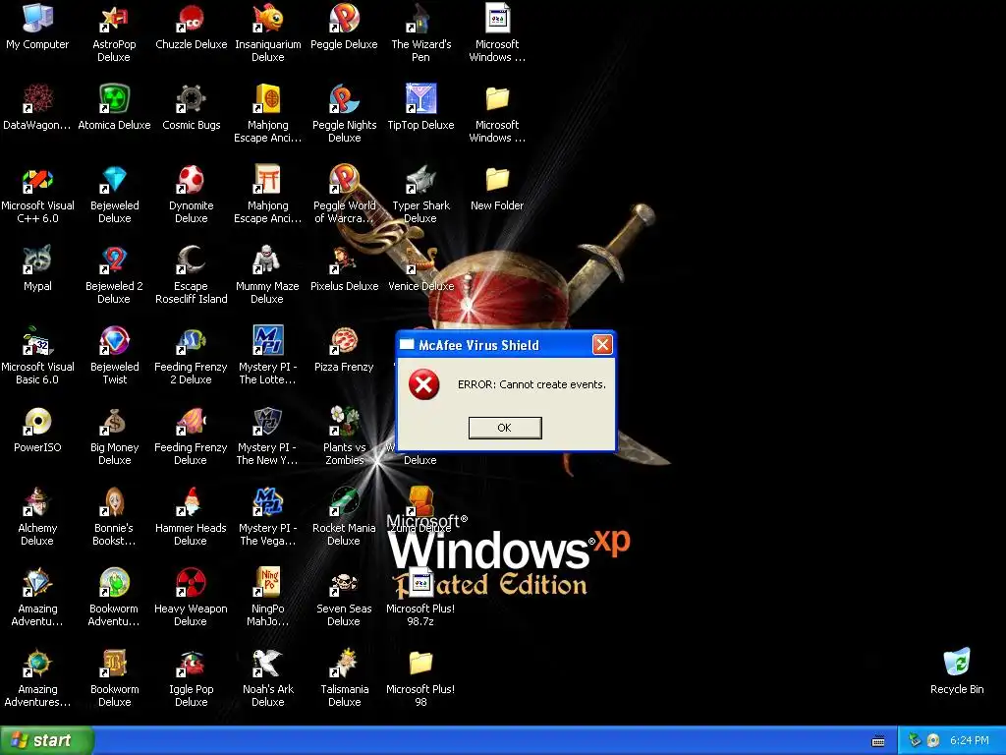
Task: Select the Insaniquarium Deluxe fish icon
Action: (x=267, y=19)
